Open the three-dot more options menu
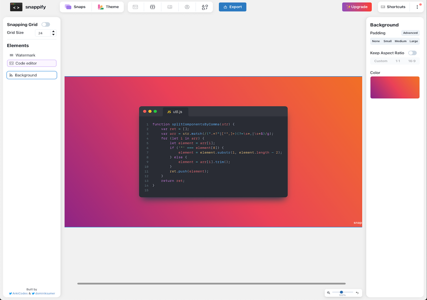The width and height of the screenshot is (427, 300). (417, 7)
